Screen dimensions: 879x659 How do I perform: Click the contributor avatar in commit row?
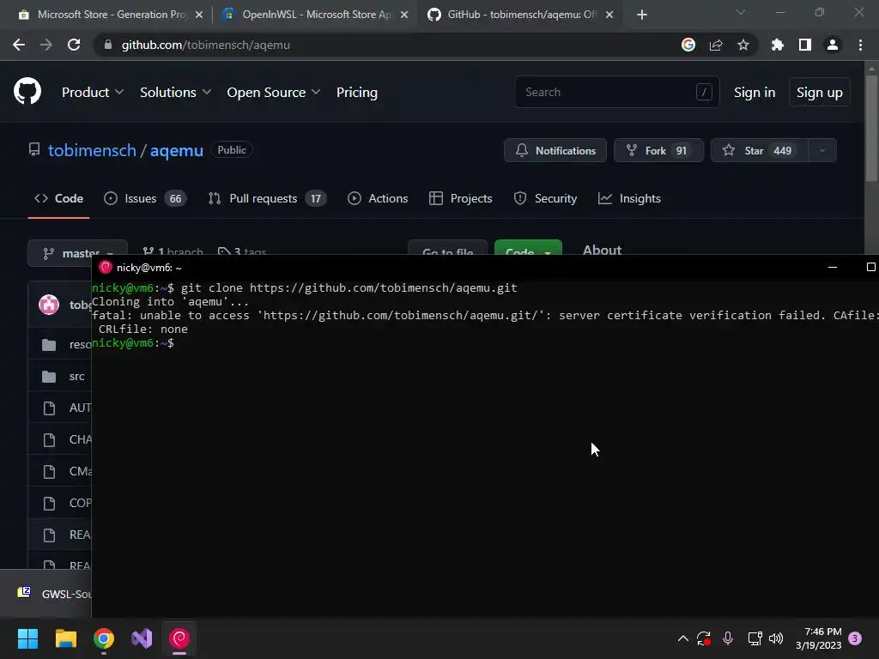[49, 305]
